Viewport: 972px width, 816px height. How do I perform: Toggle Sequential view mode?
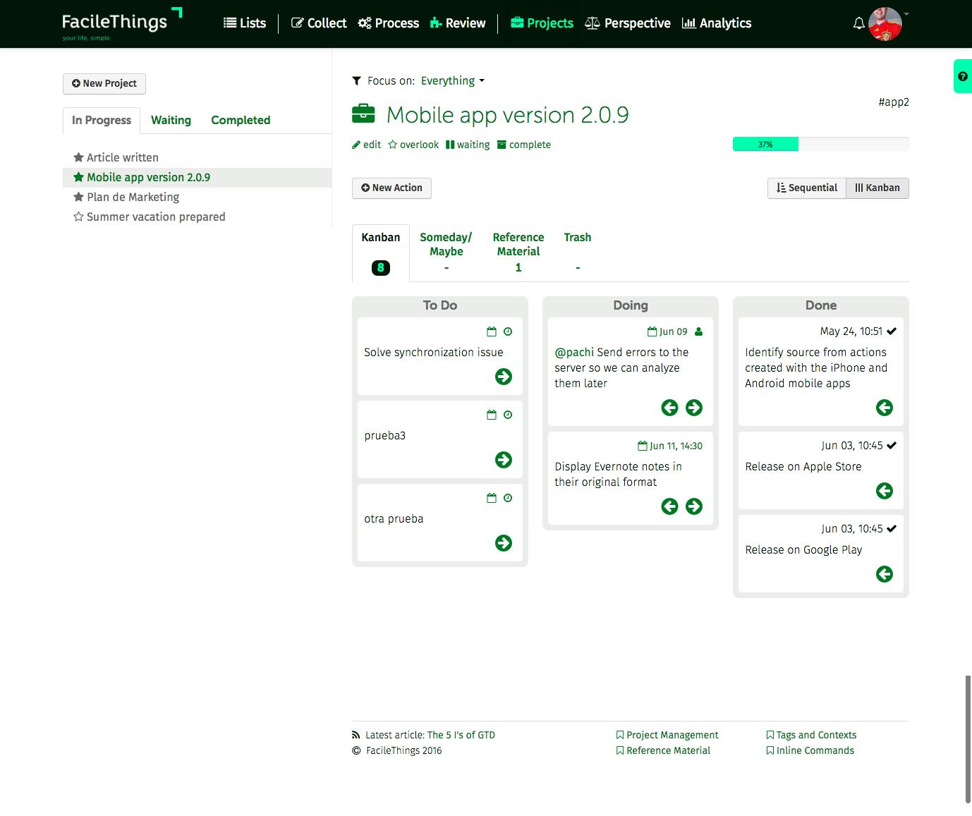pos(806,188)
